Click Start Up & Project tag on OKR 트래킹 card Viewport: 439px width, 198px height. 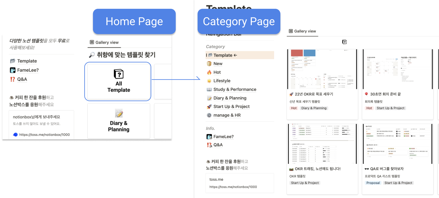coord(305,183)
